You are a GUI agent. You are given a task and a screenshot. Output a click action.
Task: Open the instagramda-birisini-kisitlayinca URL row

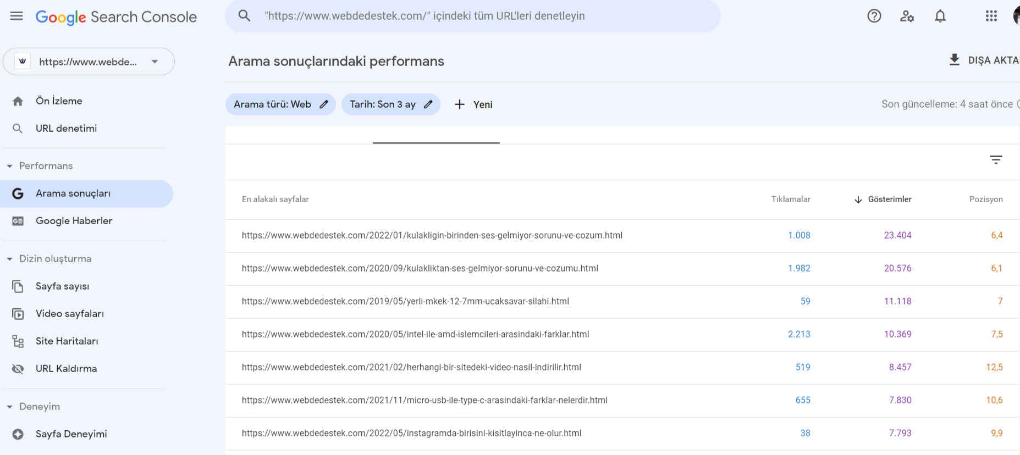[x=411, y=433]
